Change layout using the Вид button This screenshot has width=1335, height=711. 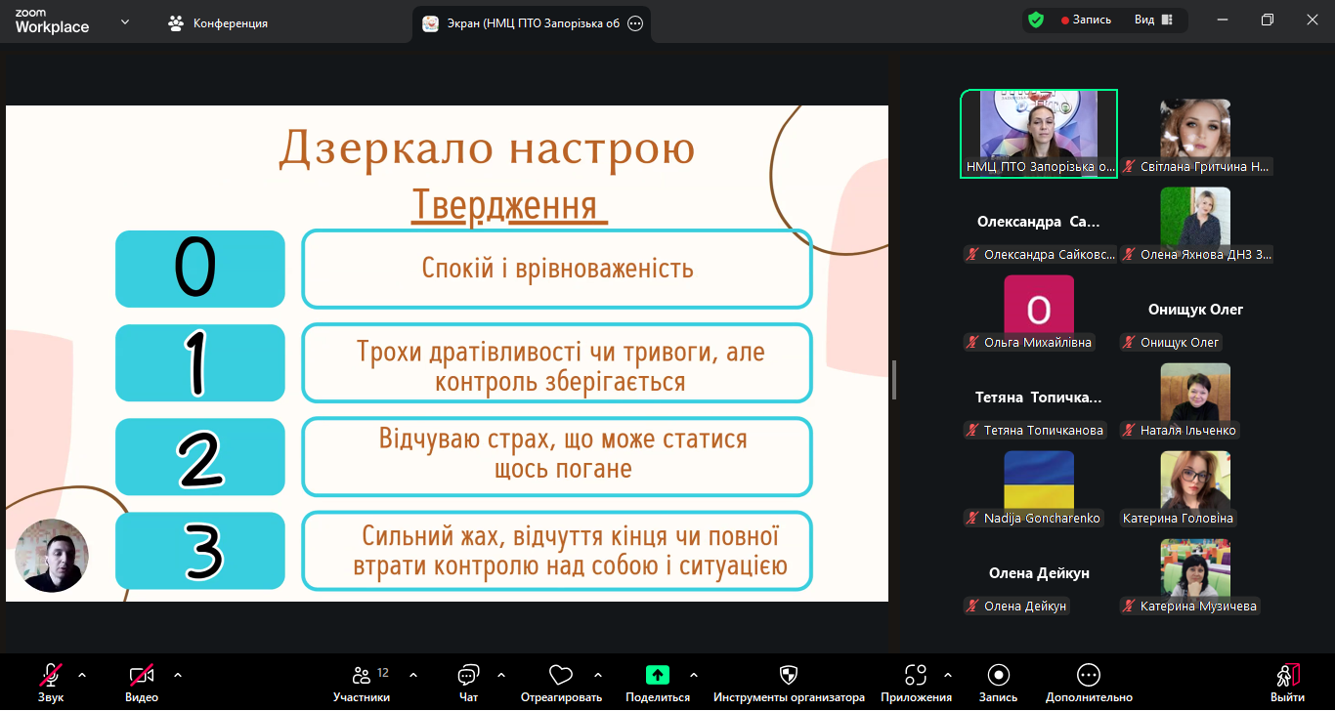[x=1153, y=20]
